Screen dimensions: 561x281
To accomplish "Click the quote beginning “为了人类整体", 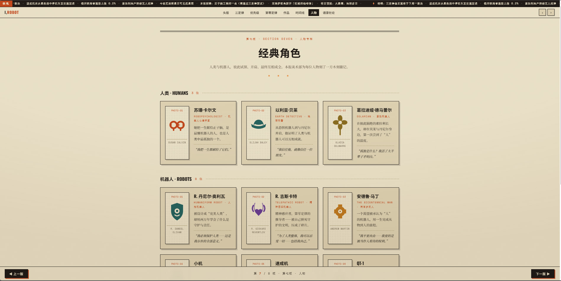I will [x=294, y=238].
